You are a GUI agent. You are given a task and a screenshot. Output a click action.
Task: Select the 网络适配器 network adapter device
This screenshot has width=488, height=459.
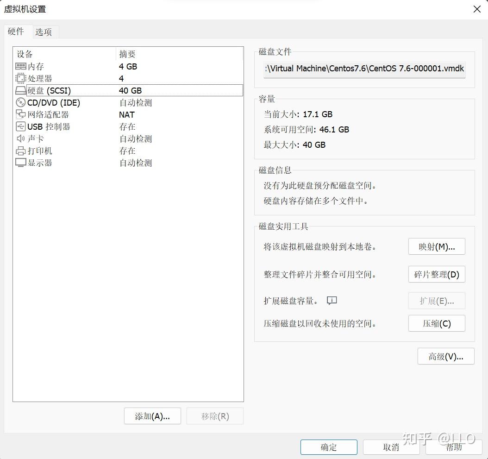coord(44,114)
